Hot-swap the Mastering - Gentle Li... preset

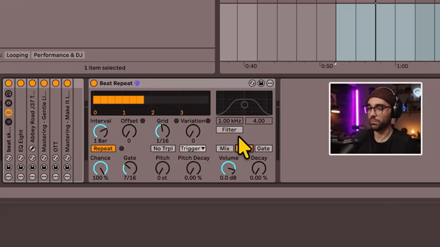point(44,158)
